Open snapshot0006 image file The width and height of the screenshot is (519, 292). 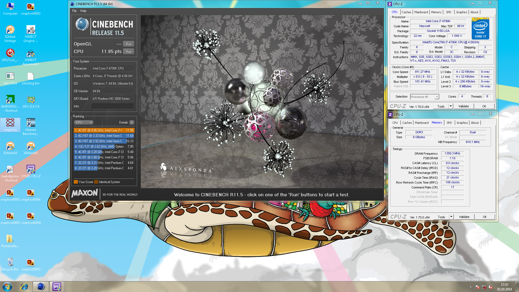(31, 195)
